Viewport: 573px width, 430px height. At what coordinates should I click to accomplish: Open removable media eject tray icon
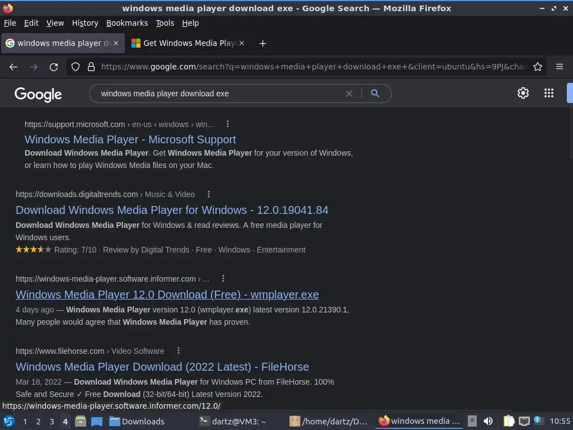[x=472, y=421]
